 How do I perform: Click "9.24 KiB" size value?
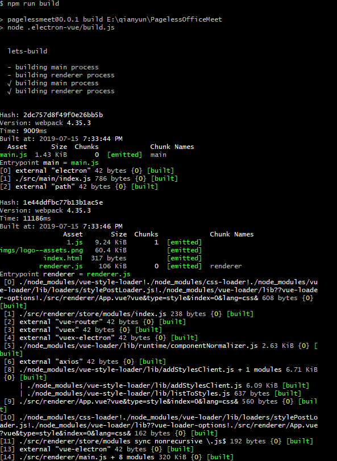pos(111,242)
